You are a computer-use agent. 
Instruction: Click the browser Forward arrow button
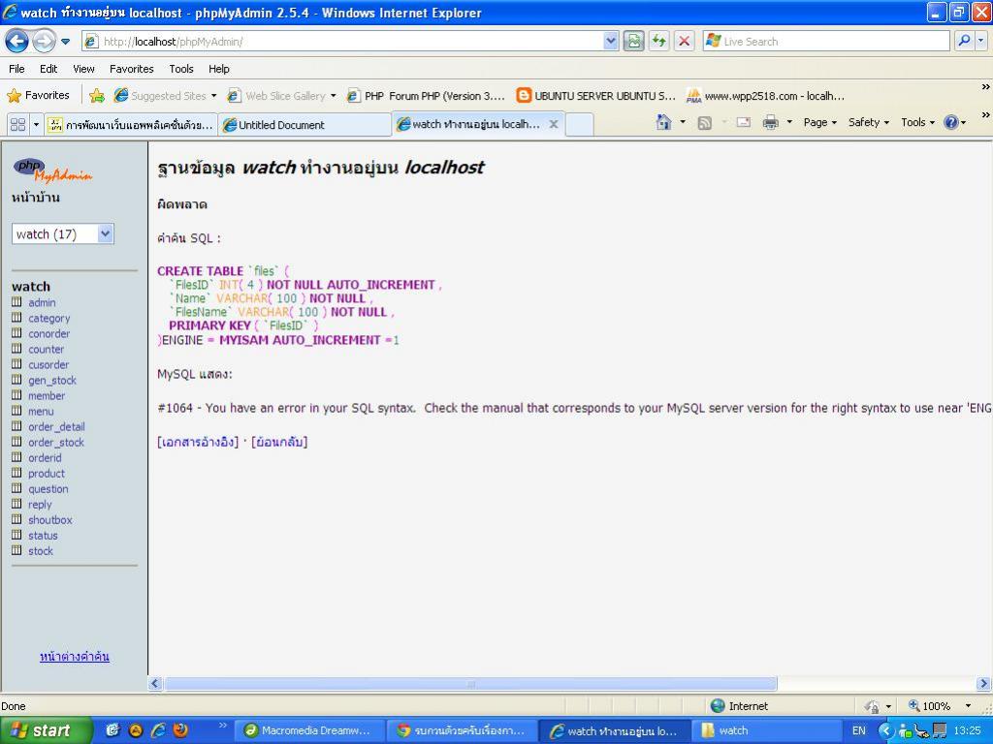[44, 41]
